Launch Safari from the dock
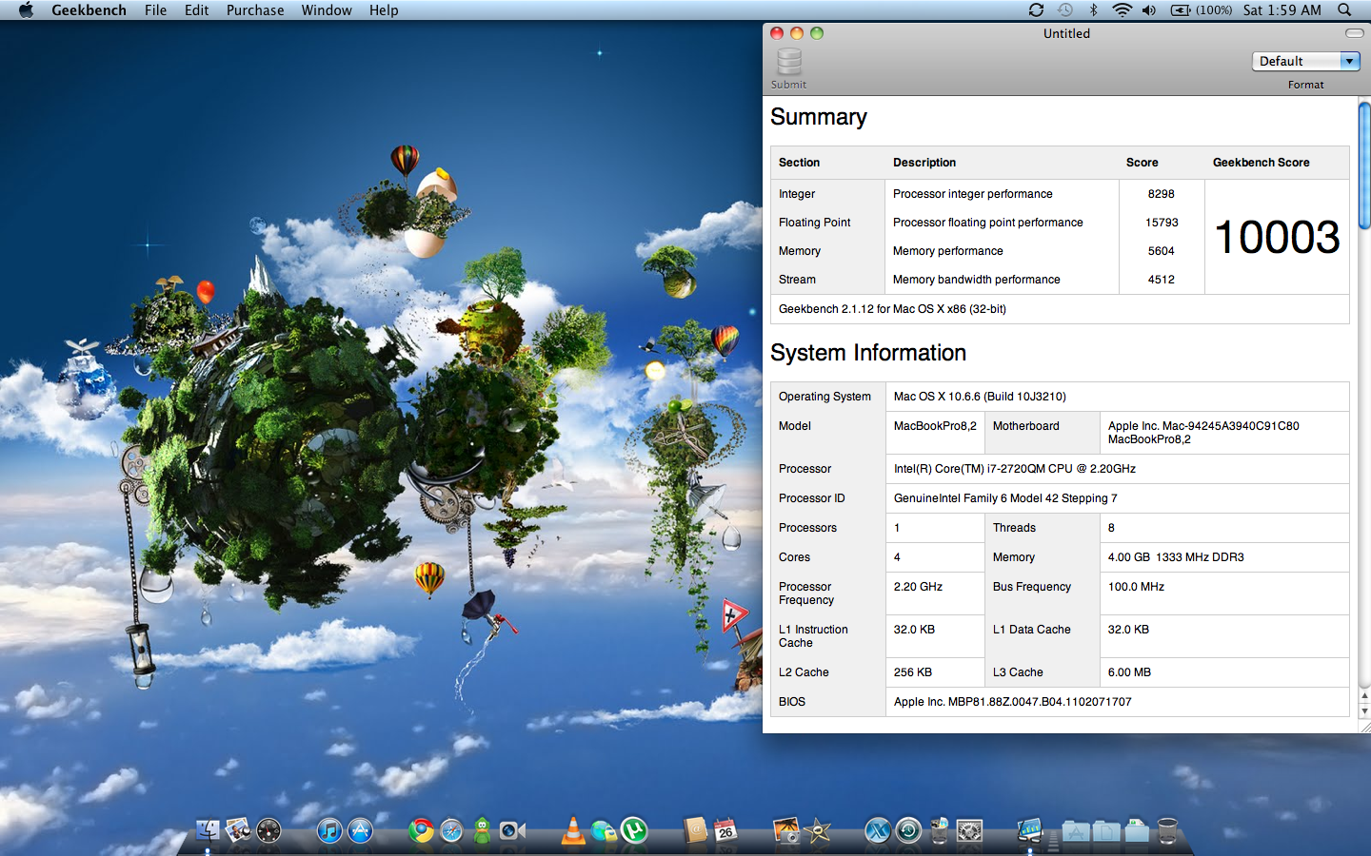Image resolution: width=1371 pixels, height=856 pixels. tap(451, 830)
